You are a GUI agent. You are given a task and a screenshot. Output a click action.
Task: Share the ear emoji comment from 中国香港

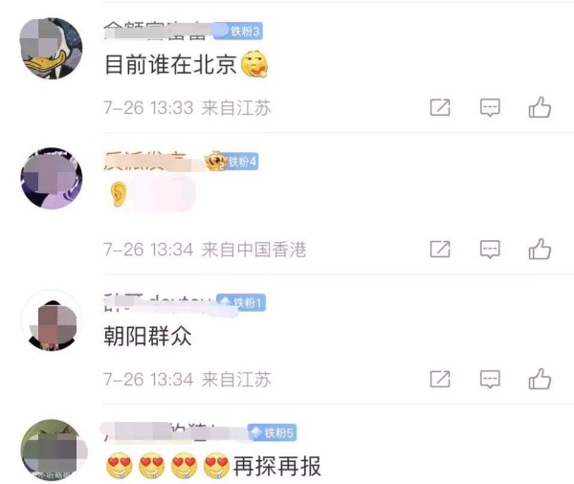[440, 249]
